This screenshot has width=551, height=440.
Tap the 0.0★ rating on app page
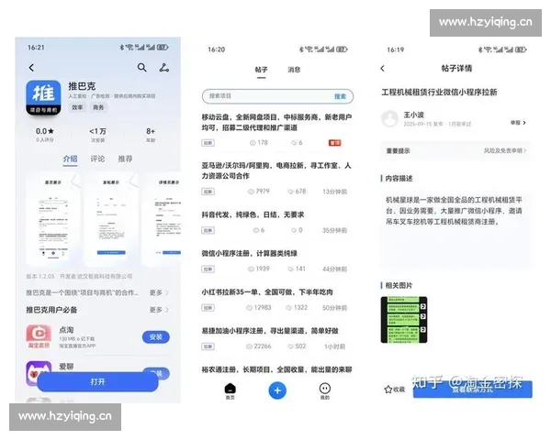point(45,132)
